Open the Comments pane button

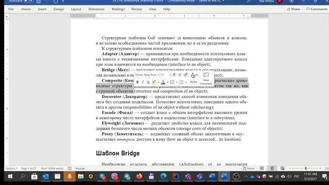317,9
